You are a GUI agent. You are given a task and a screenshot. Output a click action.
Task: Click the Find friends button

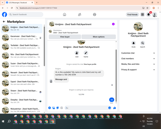[x=132, y=15]
